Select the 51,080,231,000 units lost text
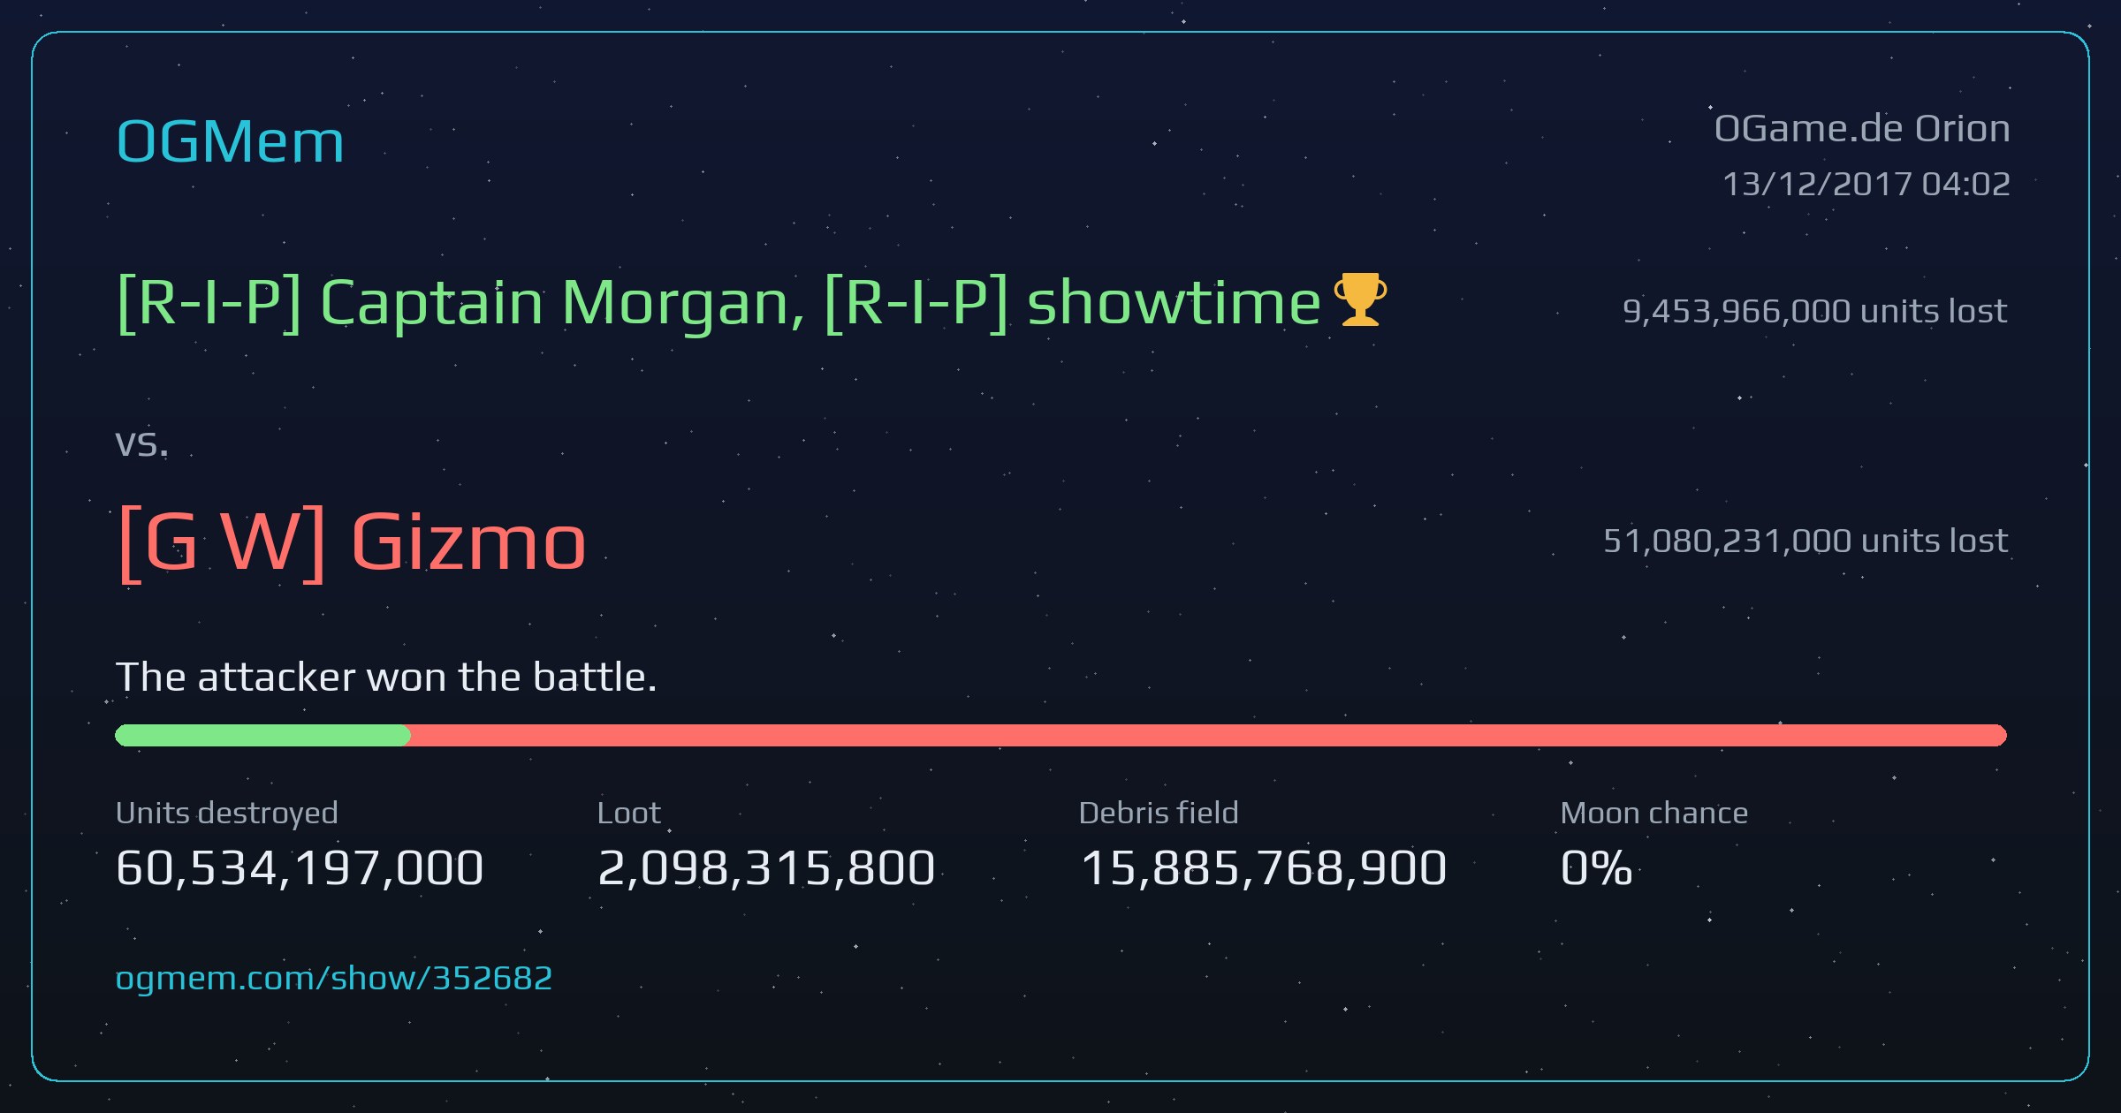 tap(1806, 541)
